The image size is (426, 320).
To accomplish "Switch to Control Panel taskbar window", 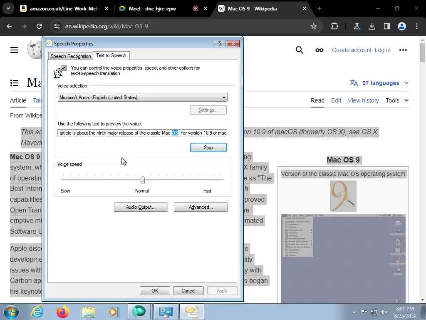I will point(166,312).
